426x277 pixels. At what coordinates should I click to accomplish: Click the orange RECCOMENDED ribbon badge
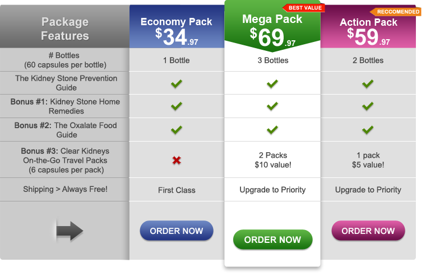[x=396, y=12]
